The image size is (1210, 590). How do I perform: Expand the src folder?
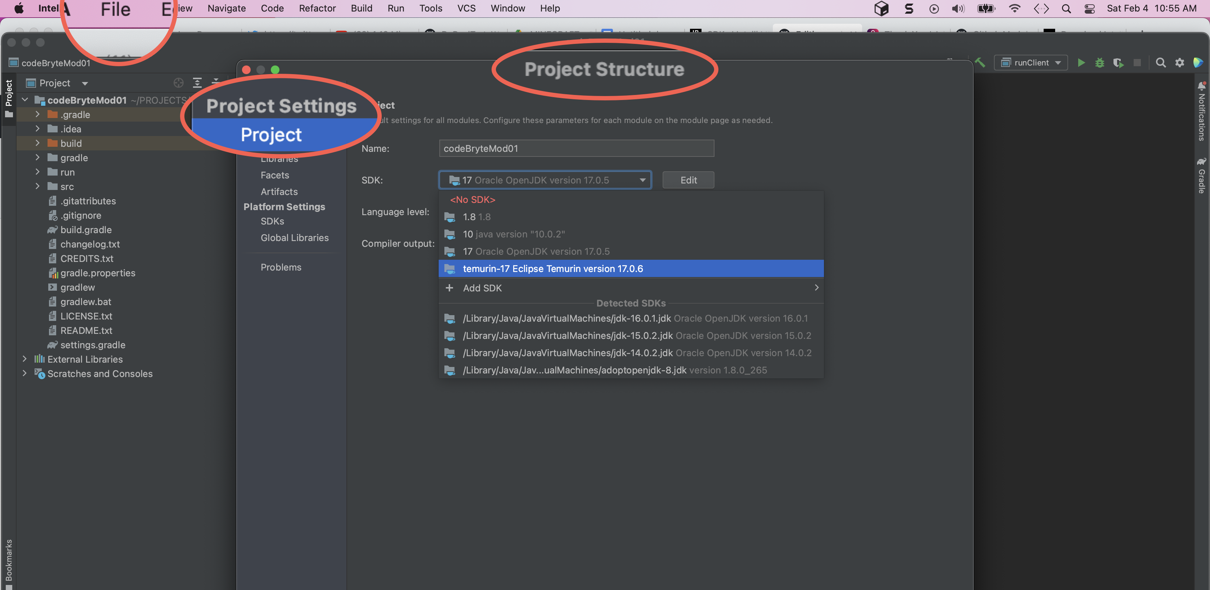click(x=37, y=186)
